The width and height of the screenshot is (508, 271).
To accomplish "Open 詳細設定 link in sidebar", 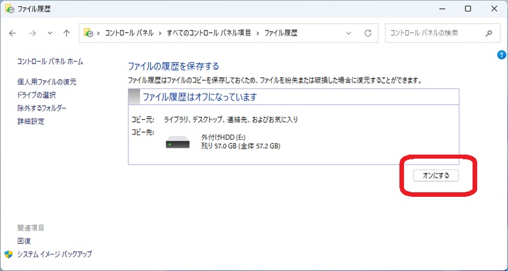I will 30,121.
